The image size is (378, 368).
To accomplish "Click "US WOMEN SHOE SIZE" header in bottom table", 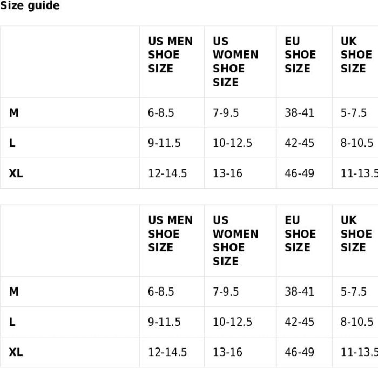I will click(235, 240).
